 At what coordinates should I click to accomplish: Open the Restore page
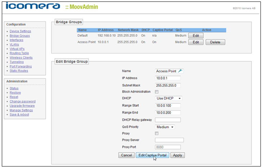(x=15, y=92)
